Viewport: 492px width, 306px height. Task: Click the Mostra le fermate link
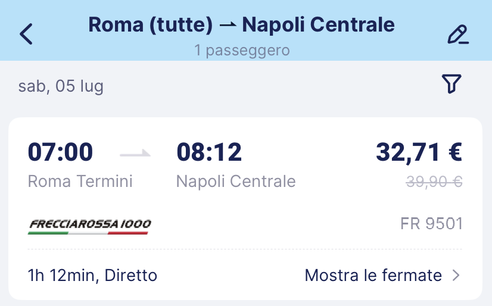point(373,275)
